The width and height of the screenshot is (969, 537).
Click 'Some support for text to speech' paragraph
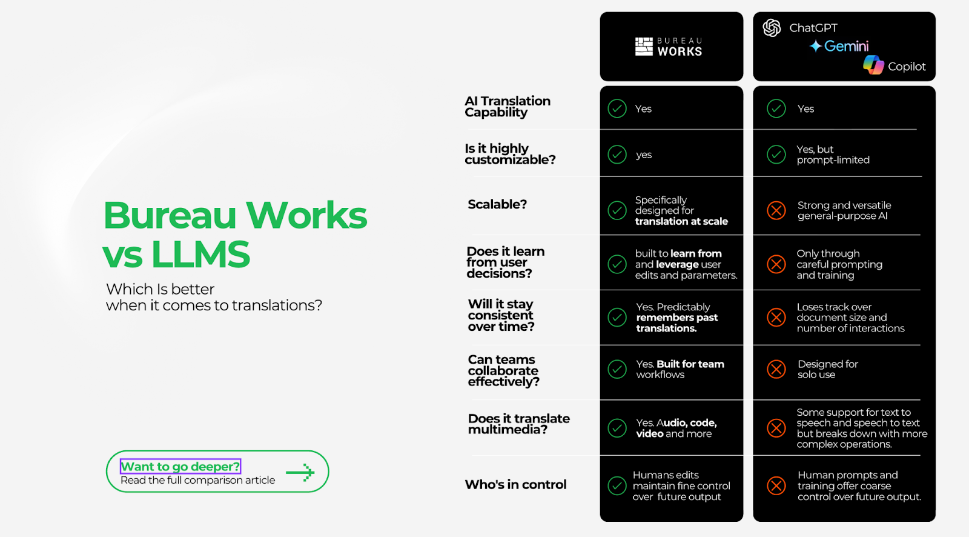tap(862, 428)
